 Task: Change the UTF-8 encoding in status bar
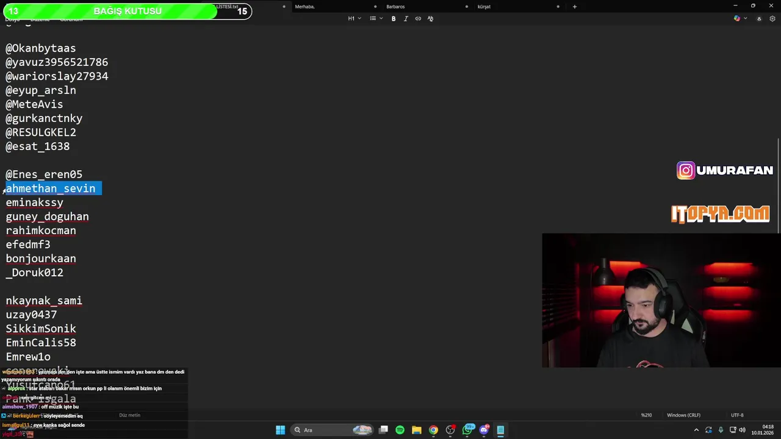(737, 415)
